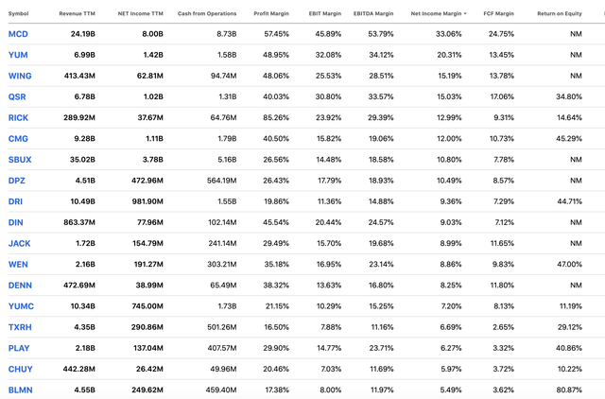Open the JACK ticker link

[19, 244]
